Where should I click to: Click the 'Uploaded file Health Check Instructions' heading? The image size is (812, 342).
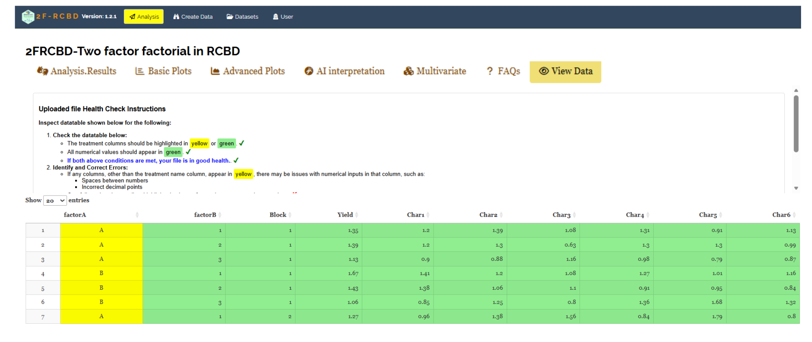coord(102,109)
